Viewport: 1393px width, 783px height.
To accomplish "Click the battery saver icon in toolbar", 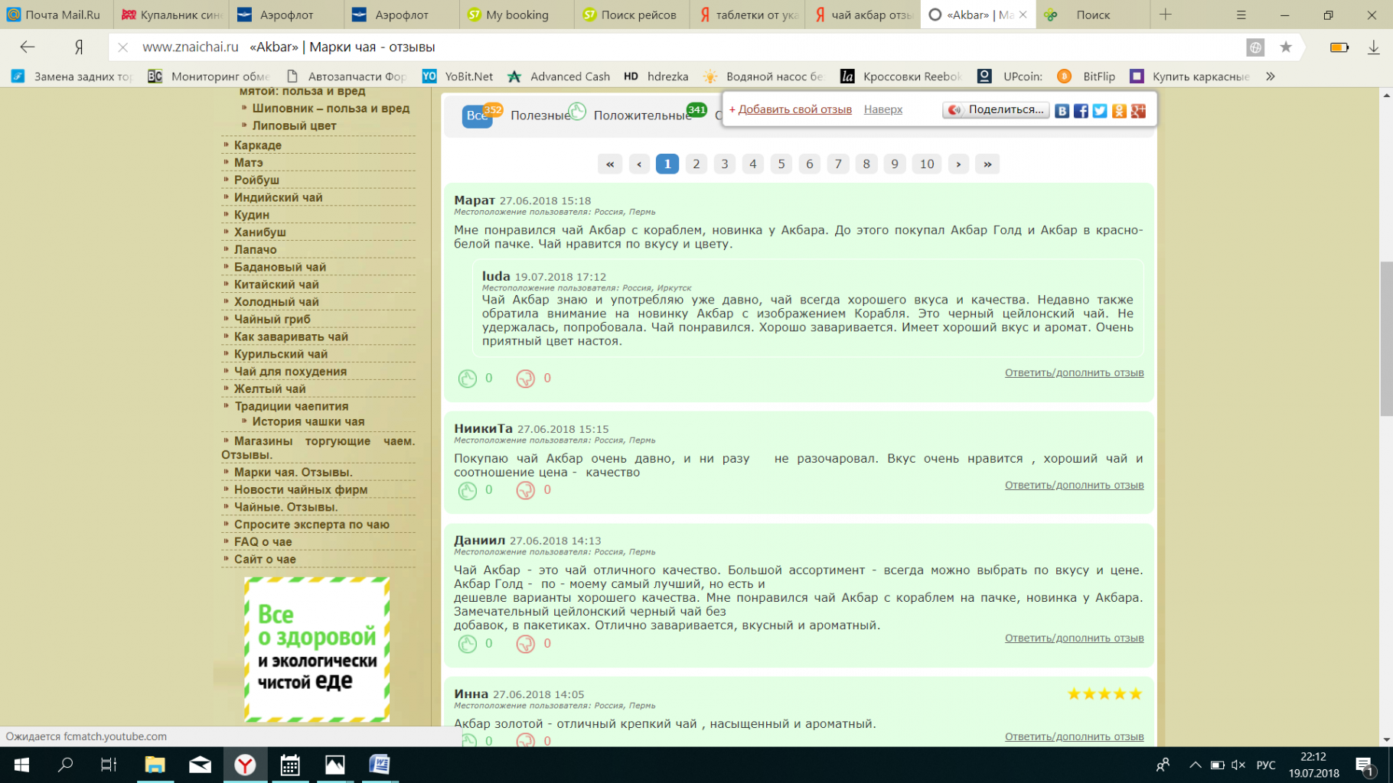I will click(1339, 47).
